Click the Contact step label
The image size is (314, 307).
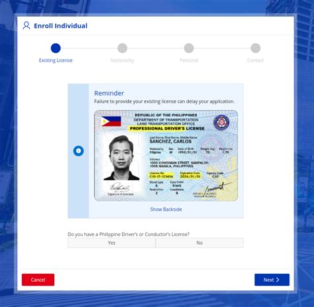coord(256,60)
